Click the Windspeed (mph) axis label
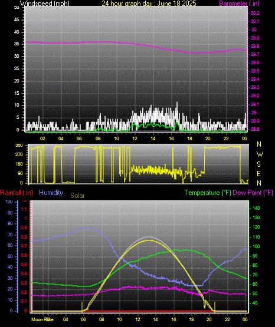The height and width of the screenshot is (327, 275). pos(45,4)
